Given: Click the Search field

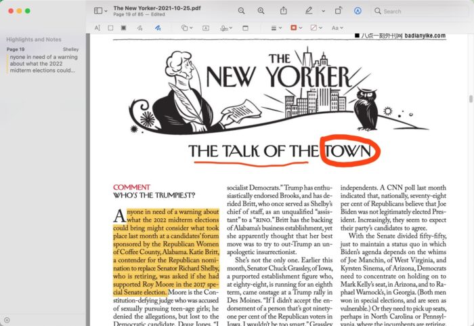Looking at the screenshot, I should click(413, 11).
